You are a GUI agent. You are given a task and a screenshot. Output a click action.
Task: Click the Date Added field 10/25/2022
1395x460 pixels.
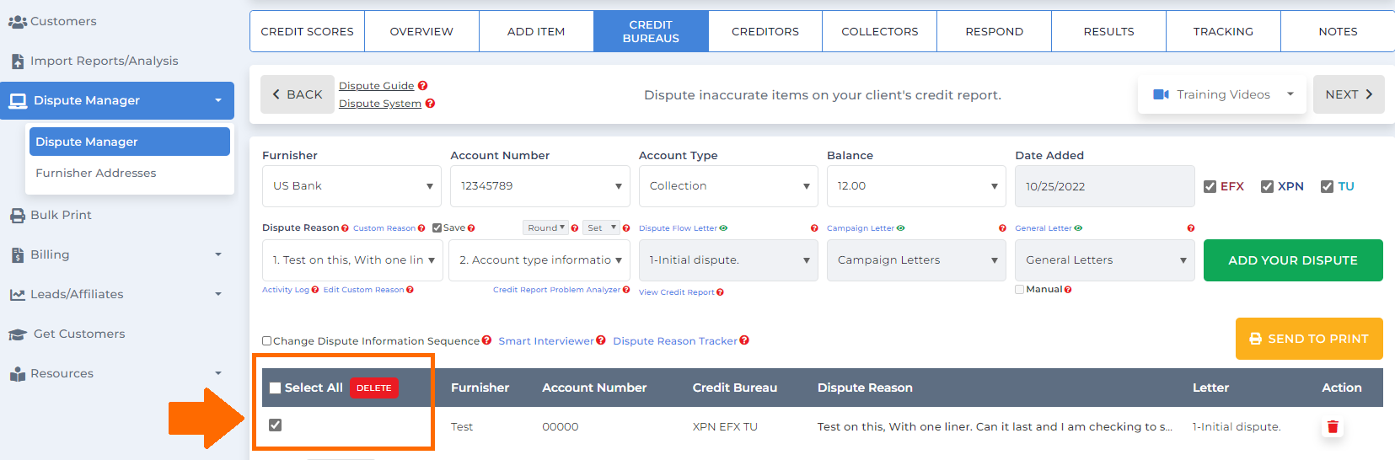click(1104, 186)
